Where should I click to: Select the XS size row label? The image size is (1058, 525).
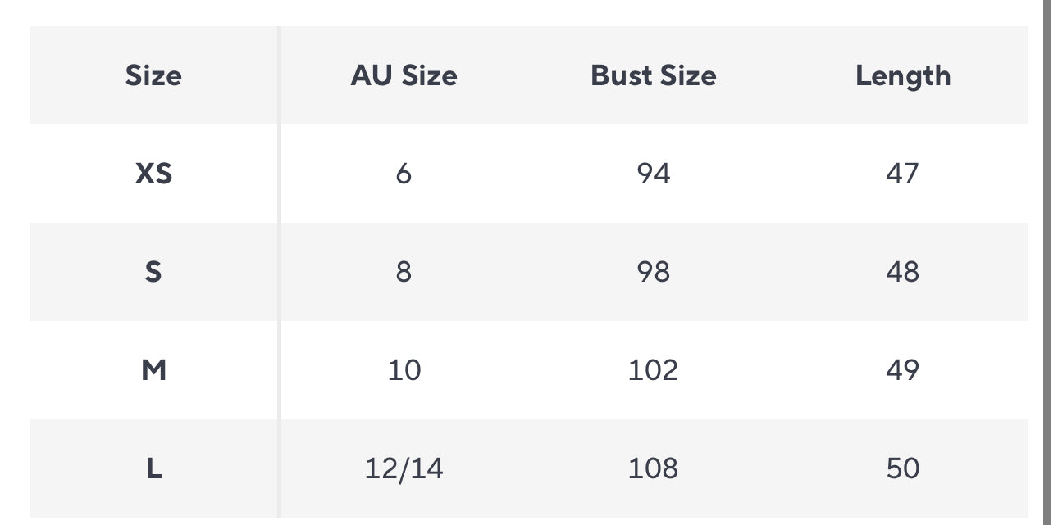point(153,174)
